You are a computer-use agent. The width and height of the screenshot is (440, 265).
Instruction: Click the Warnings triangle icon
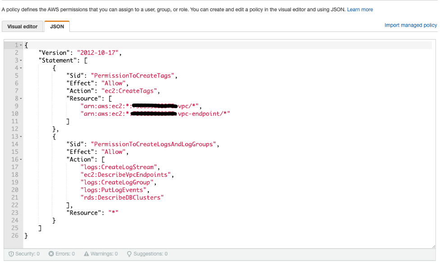coord(87,253)
